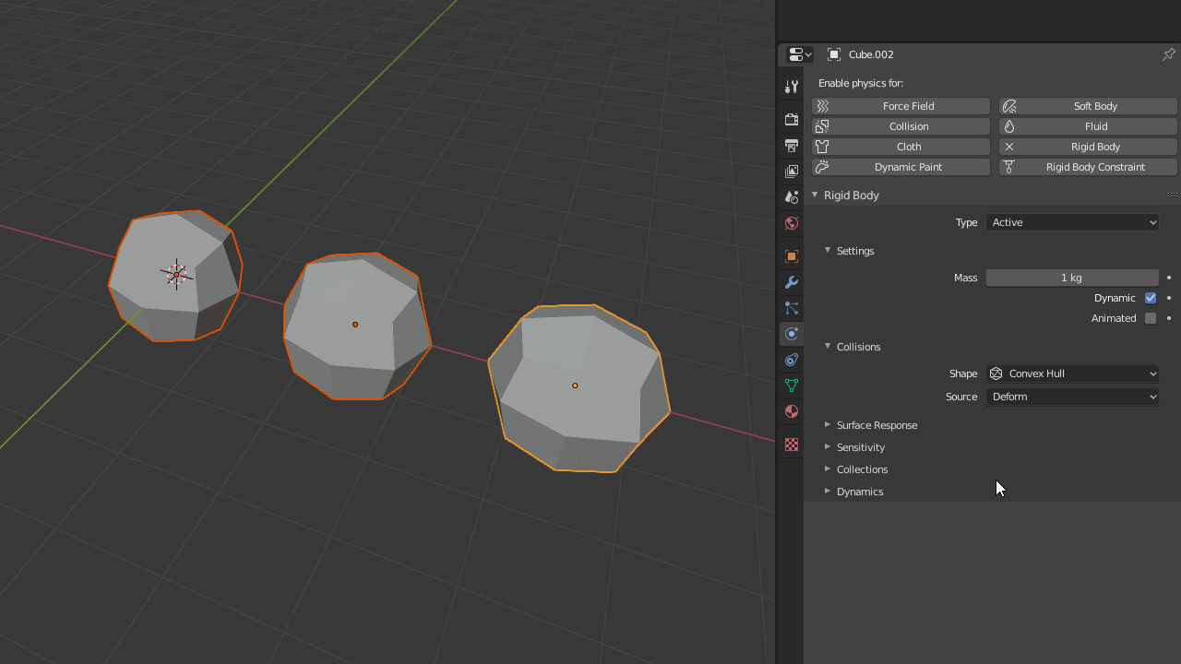The height and width of the screenshot is (664, 1181).
Task: Open the Object Constraints tab
Action: click(x=792, y=360)
